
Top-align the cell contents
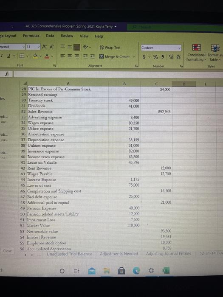click(x=63, y=47)
